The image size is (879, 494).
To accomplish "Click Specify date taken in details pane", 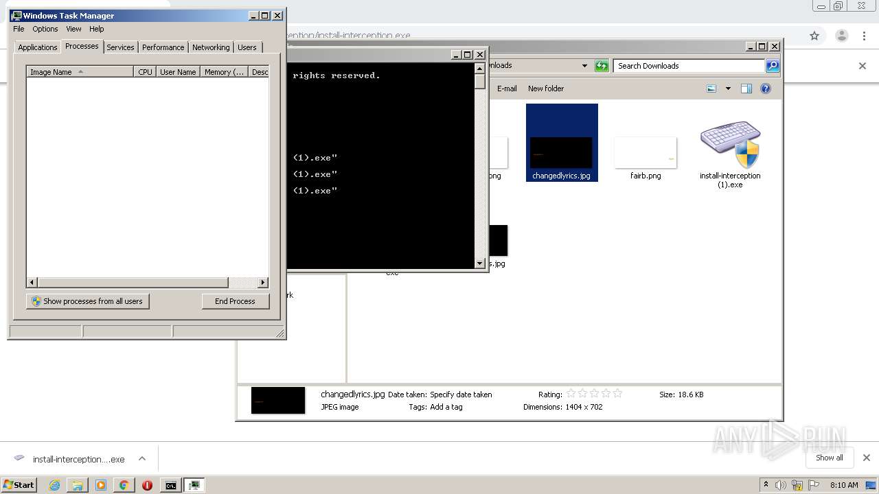I will pos(461,395).
